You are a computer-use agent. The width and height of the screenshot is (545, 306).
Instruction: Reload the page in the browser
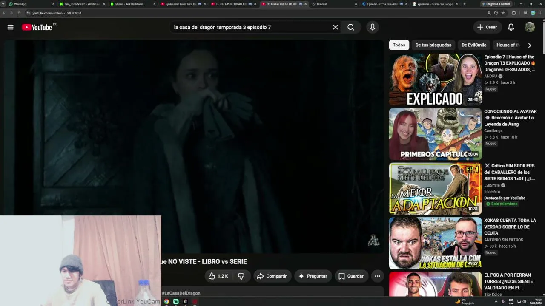point(19,13)
